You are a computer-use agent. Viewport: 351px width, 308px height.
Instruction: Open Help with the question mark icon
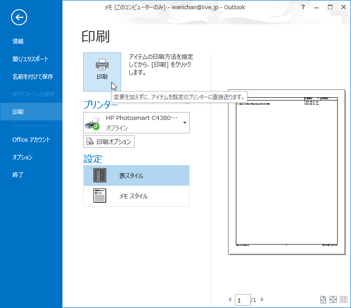pyautogui.click(x=303, y=7)
